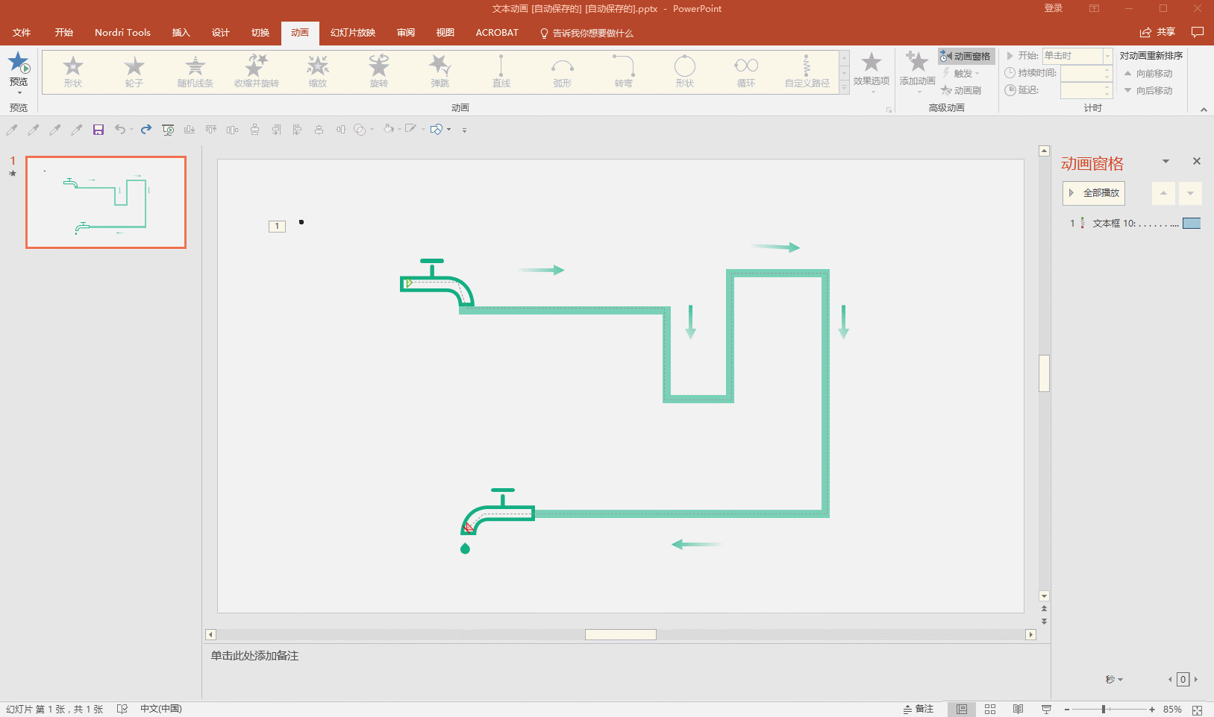Toggle the Notes (备注) pane in status bar
This screenshot has width=1214, height=717.
click(919, 709)
